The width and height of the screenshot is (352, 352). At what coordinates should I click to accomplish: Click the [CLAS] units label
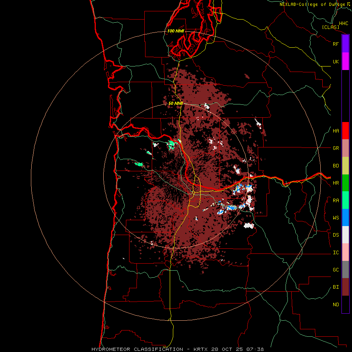[330, 27]
